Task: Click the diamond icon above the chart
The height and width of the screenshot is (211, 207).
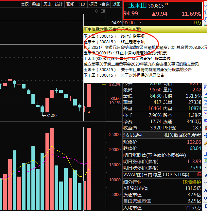Action: pyautogui.click(x=96, y=11)
